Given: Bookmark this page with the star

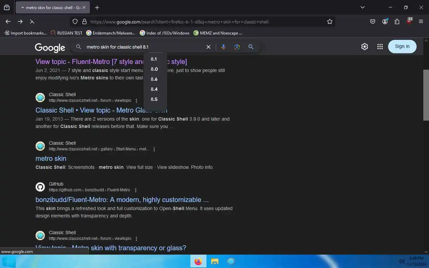Looking at the screenshot, I should coord(330,21).
